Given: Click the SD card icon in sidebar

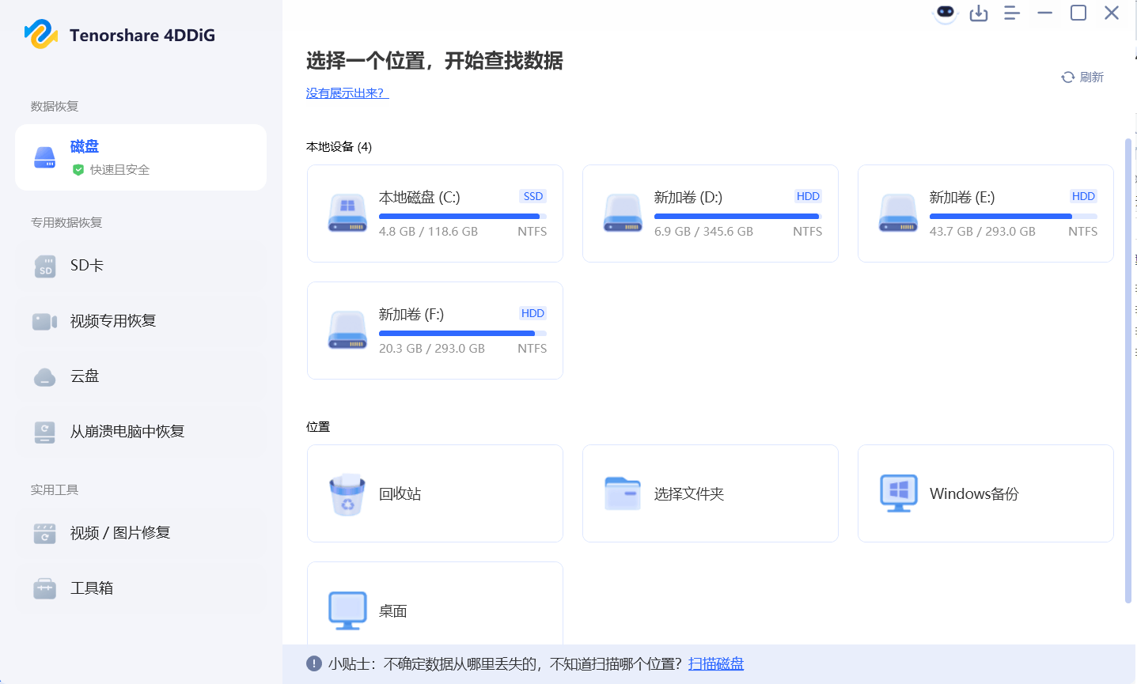Looking at the screenshot, I should pos(45,266).
